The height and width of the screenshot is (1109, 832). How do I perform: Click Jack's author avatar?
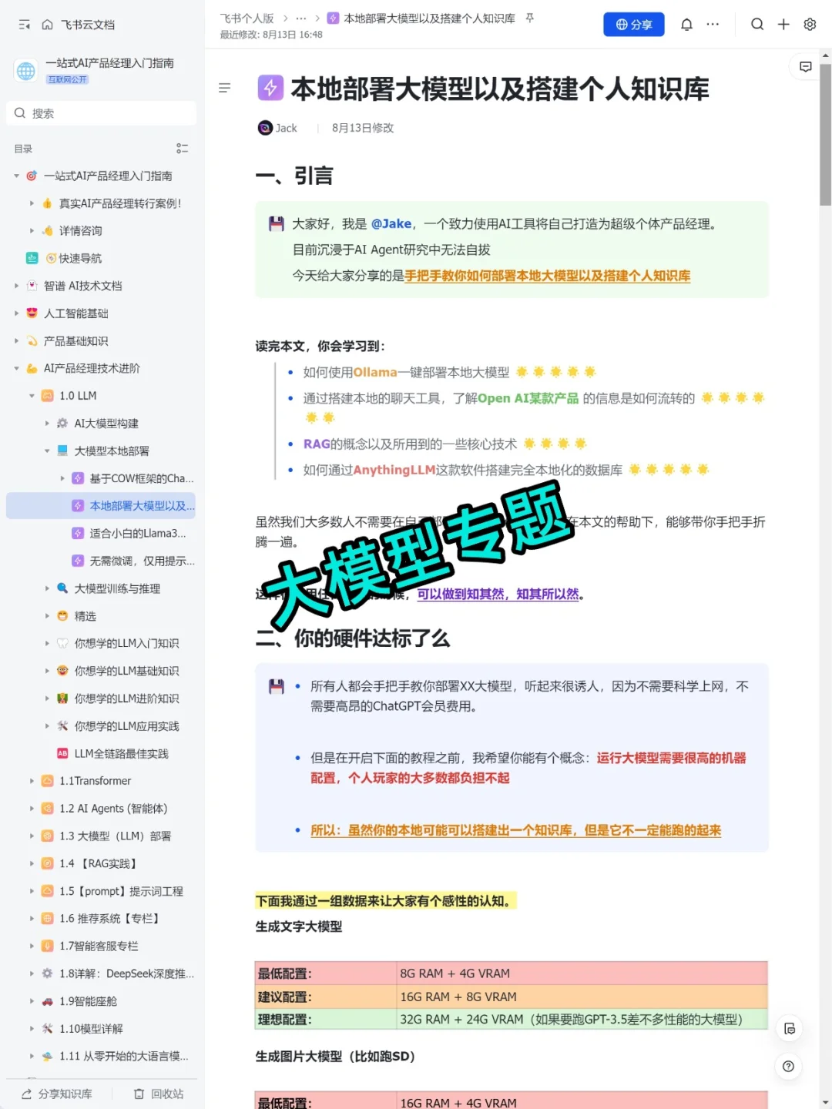[x=265, y=128]
